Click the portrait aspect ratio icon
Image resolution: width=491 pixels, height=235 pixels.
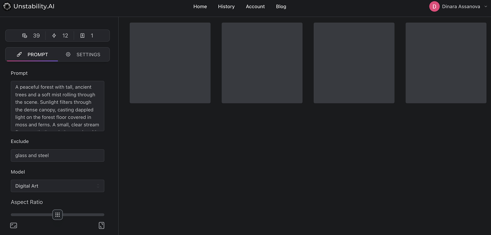[x=102, y=226]
